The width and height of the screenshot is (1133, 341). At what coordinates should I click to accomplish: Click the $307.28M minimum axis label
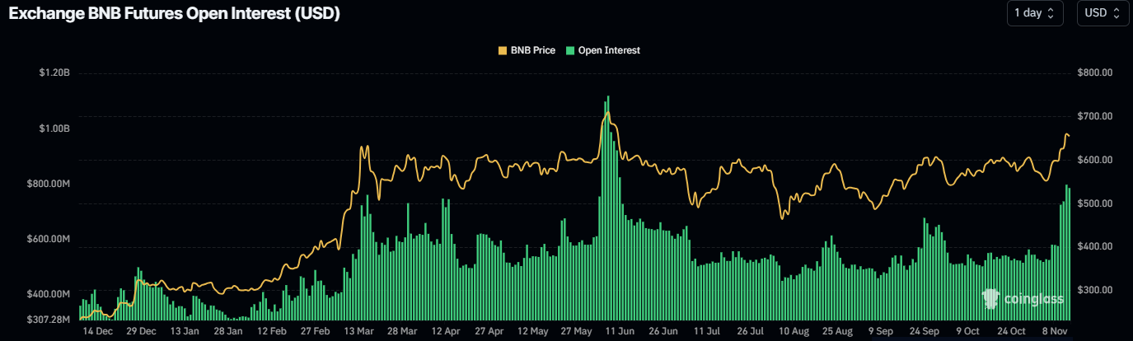tap(48, 319)
